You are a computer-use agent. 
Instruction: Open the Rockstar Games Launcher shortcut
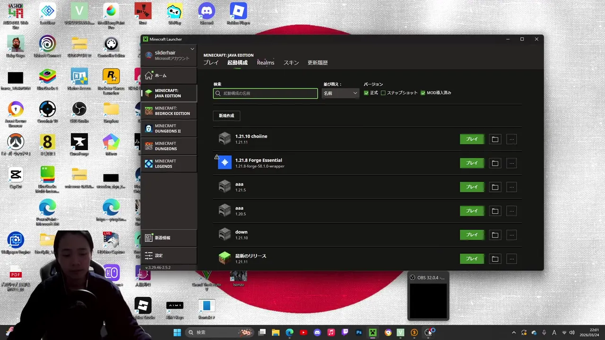click(111, 81)
